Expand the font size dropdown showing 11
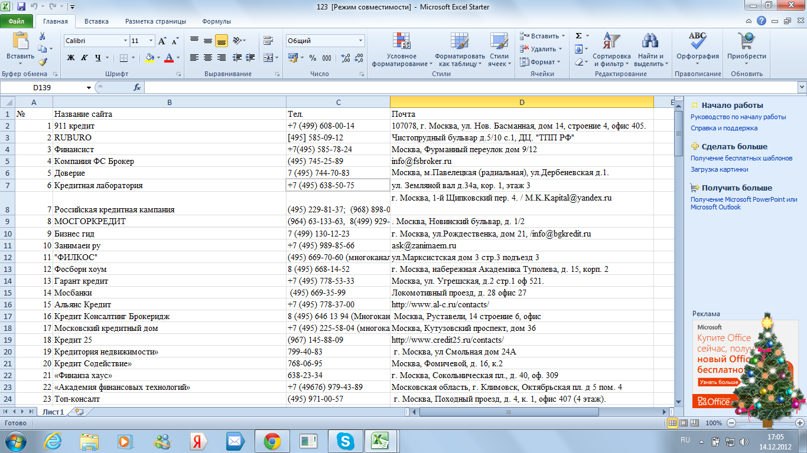 [x=151, y=41]
